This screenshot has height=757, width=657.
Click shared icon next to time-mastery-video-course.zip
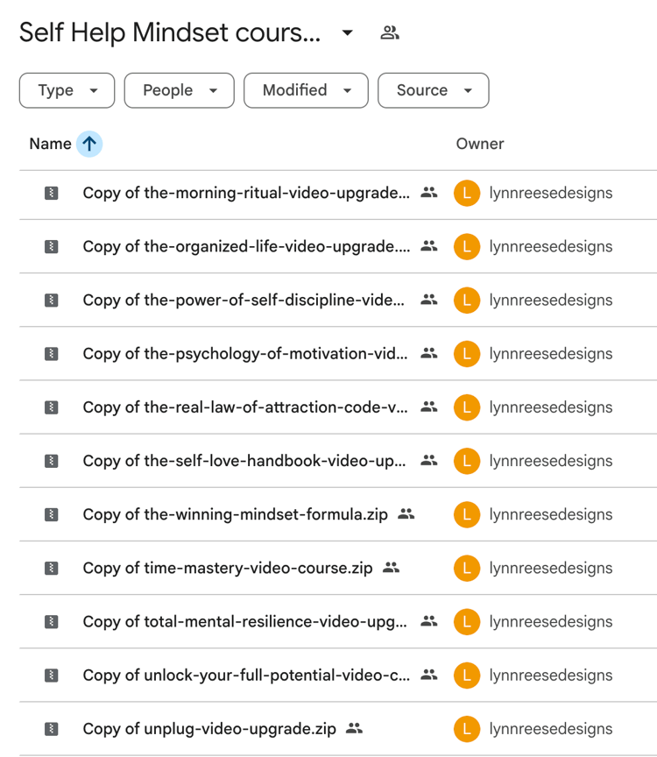pyautogui.click(x=392, y=568)
